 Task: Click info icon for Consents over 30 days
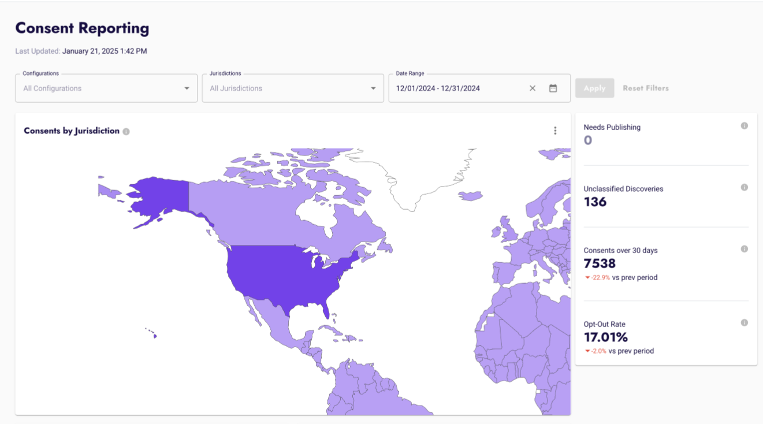click(x=744, y=249)
